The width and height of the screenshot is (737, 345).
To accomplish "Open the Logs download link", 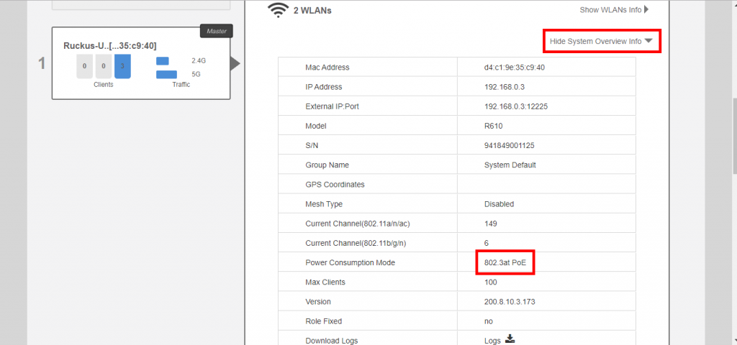I will click(x=492, y=341).
